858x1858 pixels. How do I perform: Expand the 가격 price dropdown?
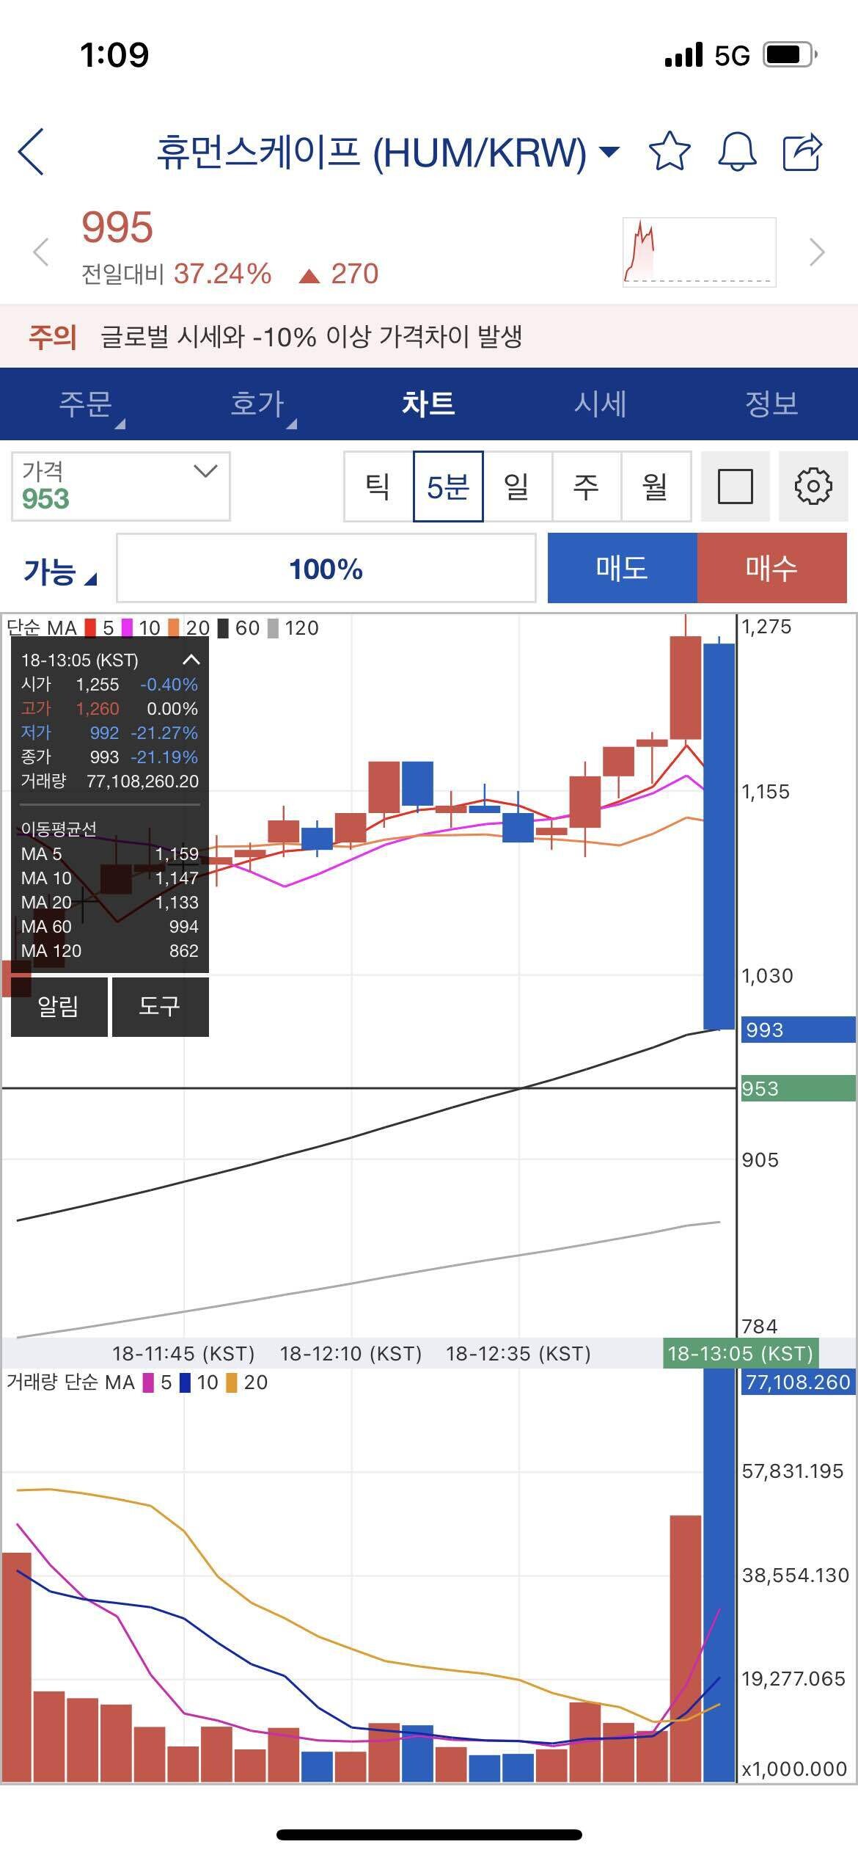coord(205,471)
